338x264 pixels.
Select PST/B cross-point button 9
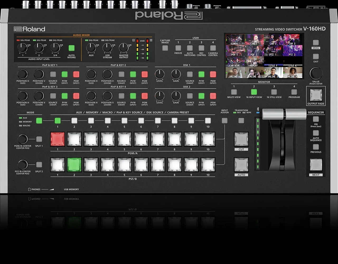click(x=191, y=165)
